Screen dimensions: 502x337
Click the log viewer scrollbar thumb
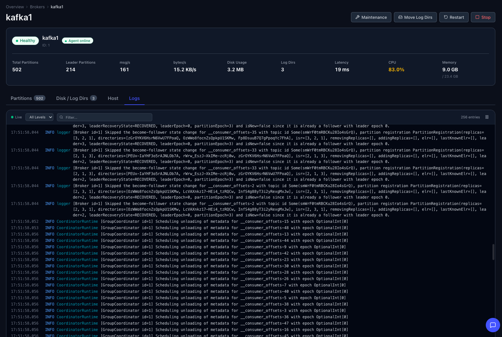pyautogui.click(x=493, y=252)
